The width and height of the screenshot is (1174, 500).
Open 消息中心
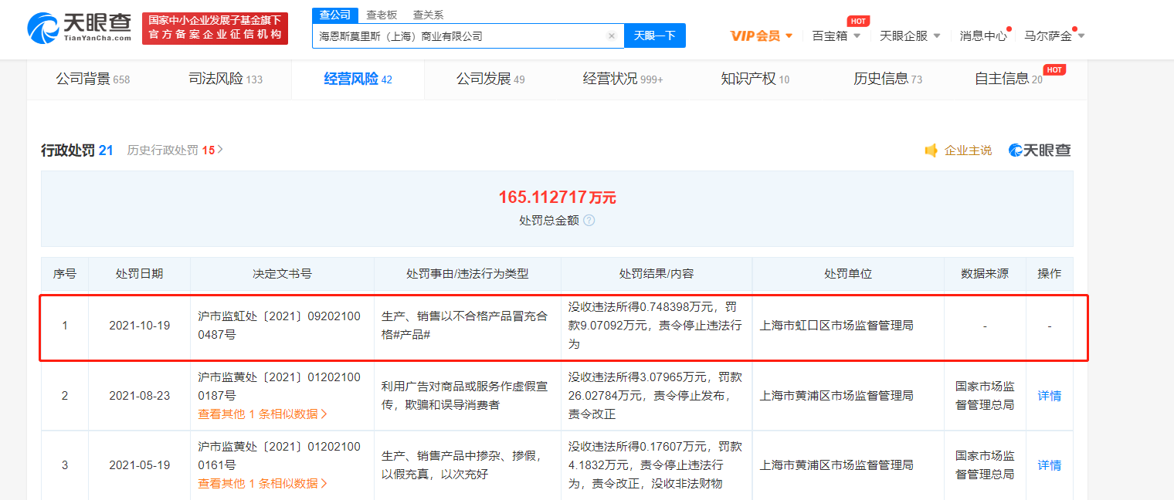pos(983,35)
